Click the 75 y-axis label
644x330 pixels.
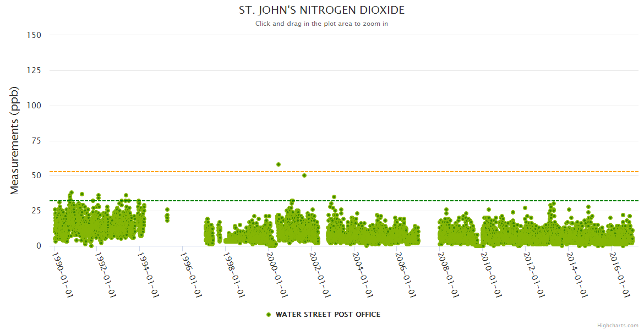36,141
